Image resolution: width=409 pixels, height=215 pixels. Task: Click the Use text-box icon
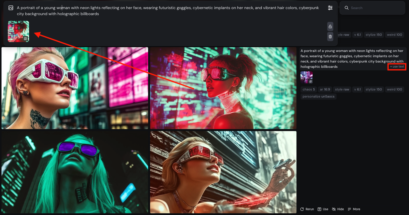(319, 209)
